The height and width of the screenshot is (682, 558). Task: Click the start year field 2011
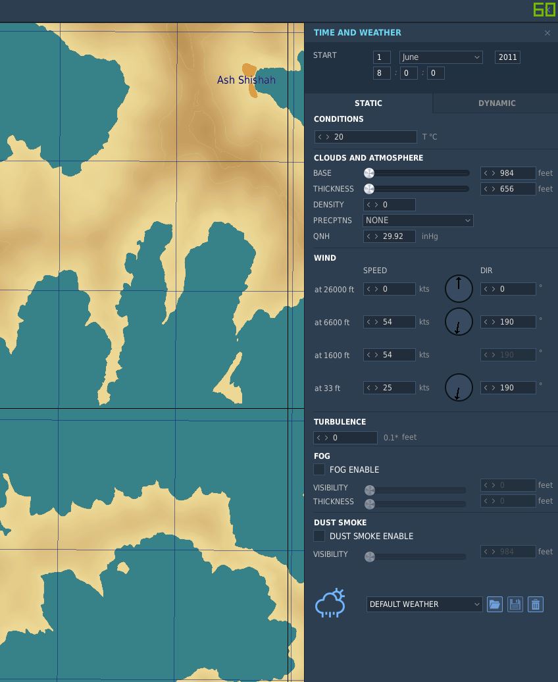click(x=507, y=57)
